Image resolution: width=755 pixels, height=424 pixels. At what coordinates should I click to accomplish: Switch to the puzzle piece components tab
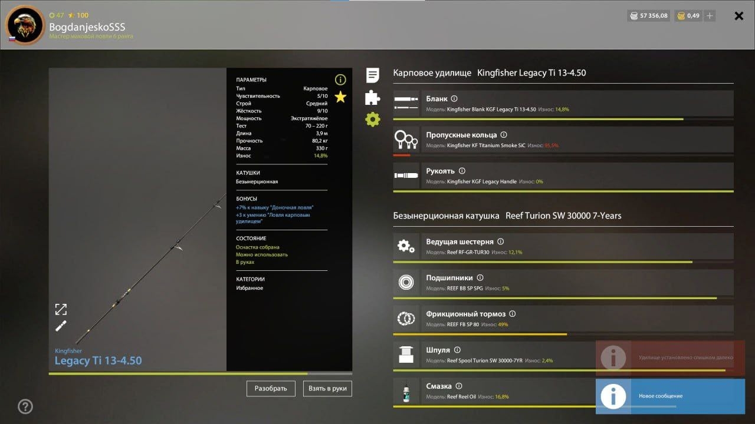pyautogui.click(x=372, y=97)
